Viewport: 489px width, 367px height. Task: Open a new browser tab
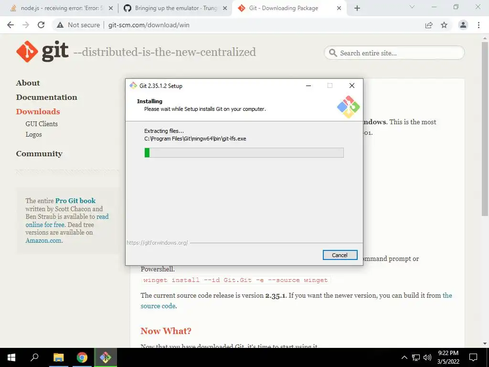(x=357, y=8)
